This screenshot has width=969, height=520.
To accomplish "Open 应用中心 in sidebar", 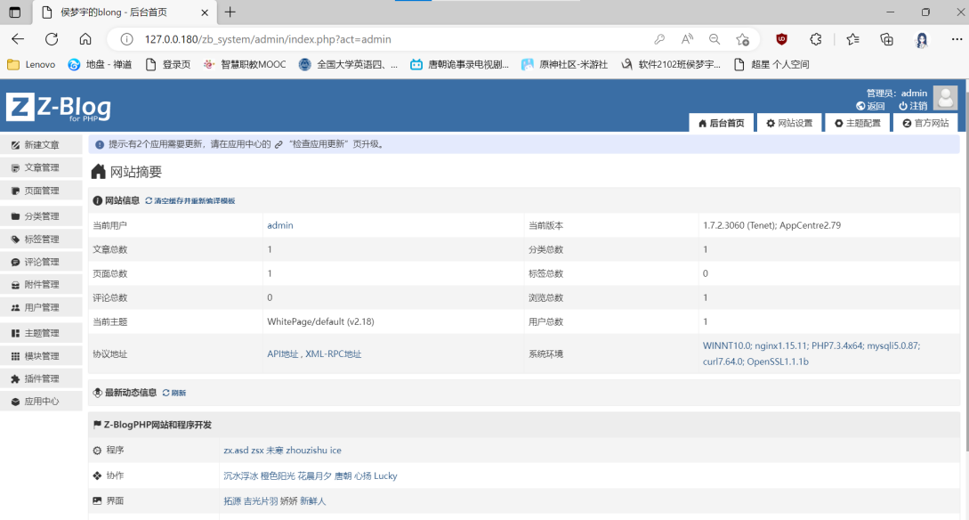I will point(41,402).
